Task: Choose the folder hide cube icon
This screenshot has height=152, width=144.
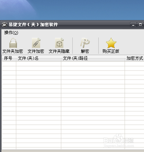Action: [x=59, y=43]
